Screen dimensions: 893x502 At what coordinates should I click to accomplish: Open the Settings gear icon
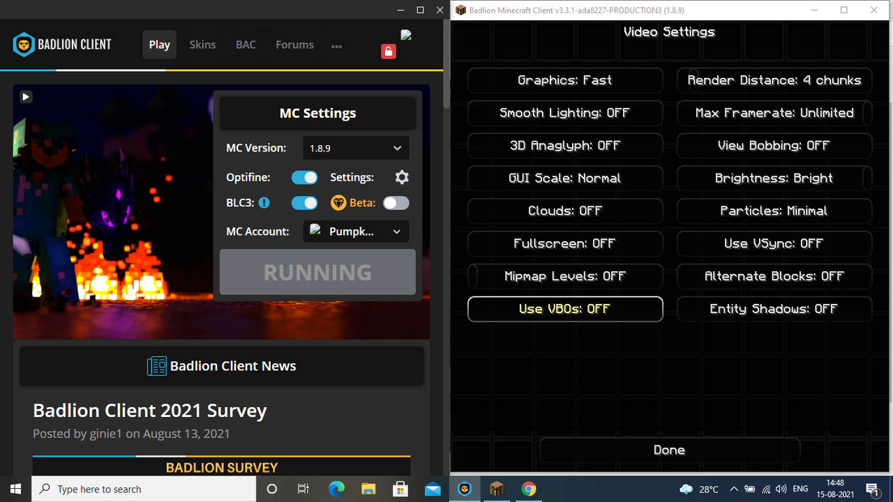click(402, 177)
